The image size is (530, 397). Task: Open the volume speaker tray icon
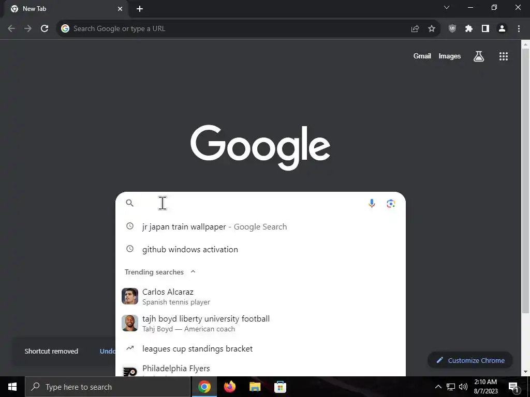463,387
